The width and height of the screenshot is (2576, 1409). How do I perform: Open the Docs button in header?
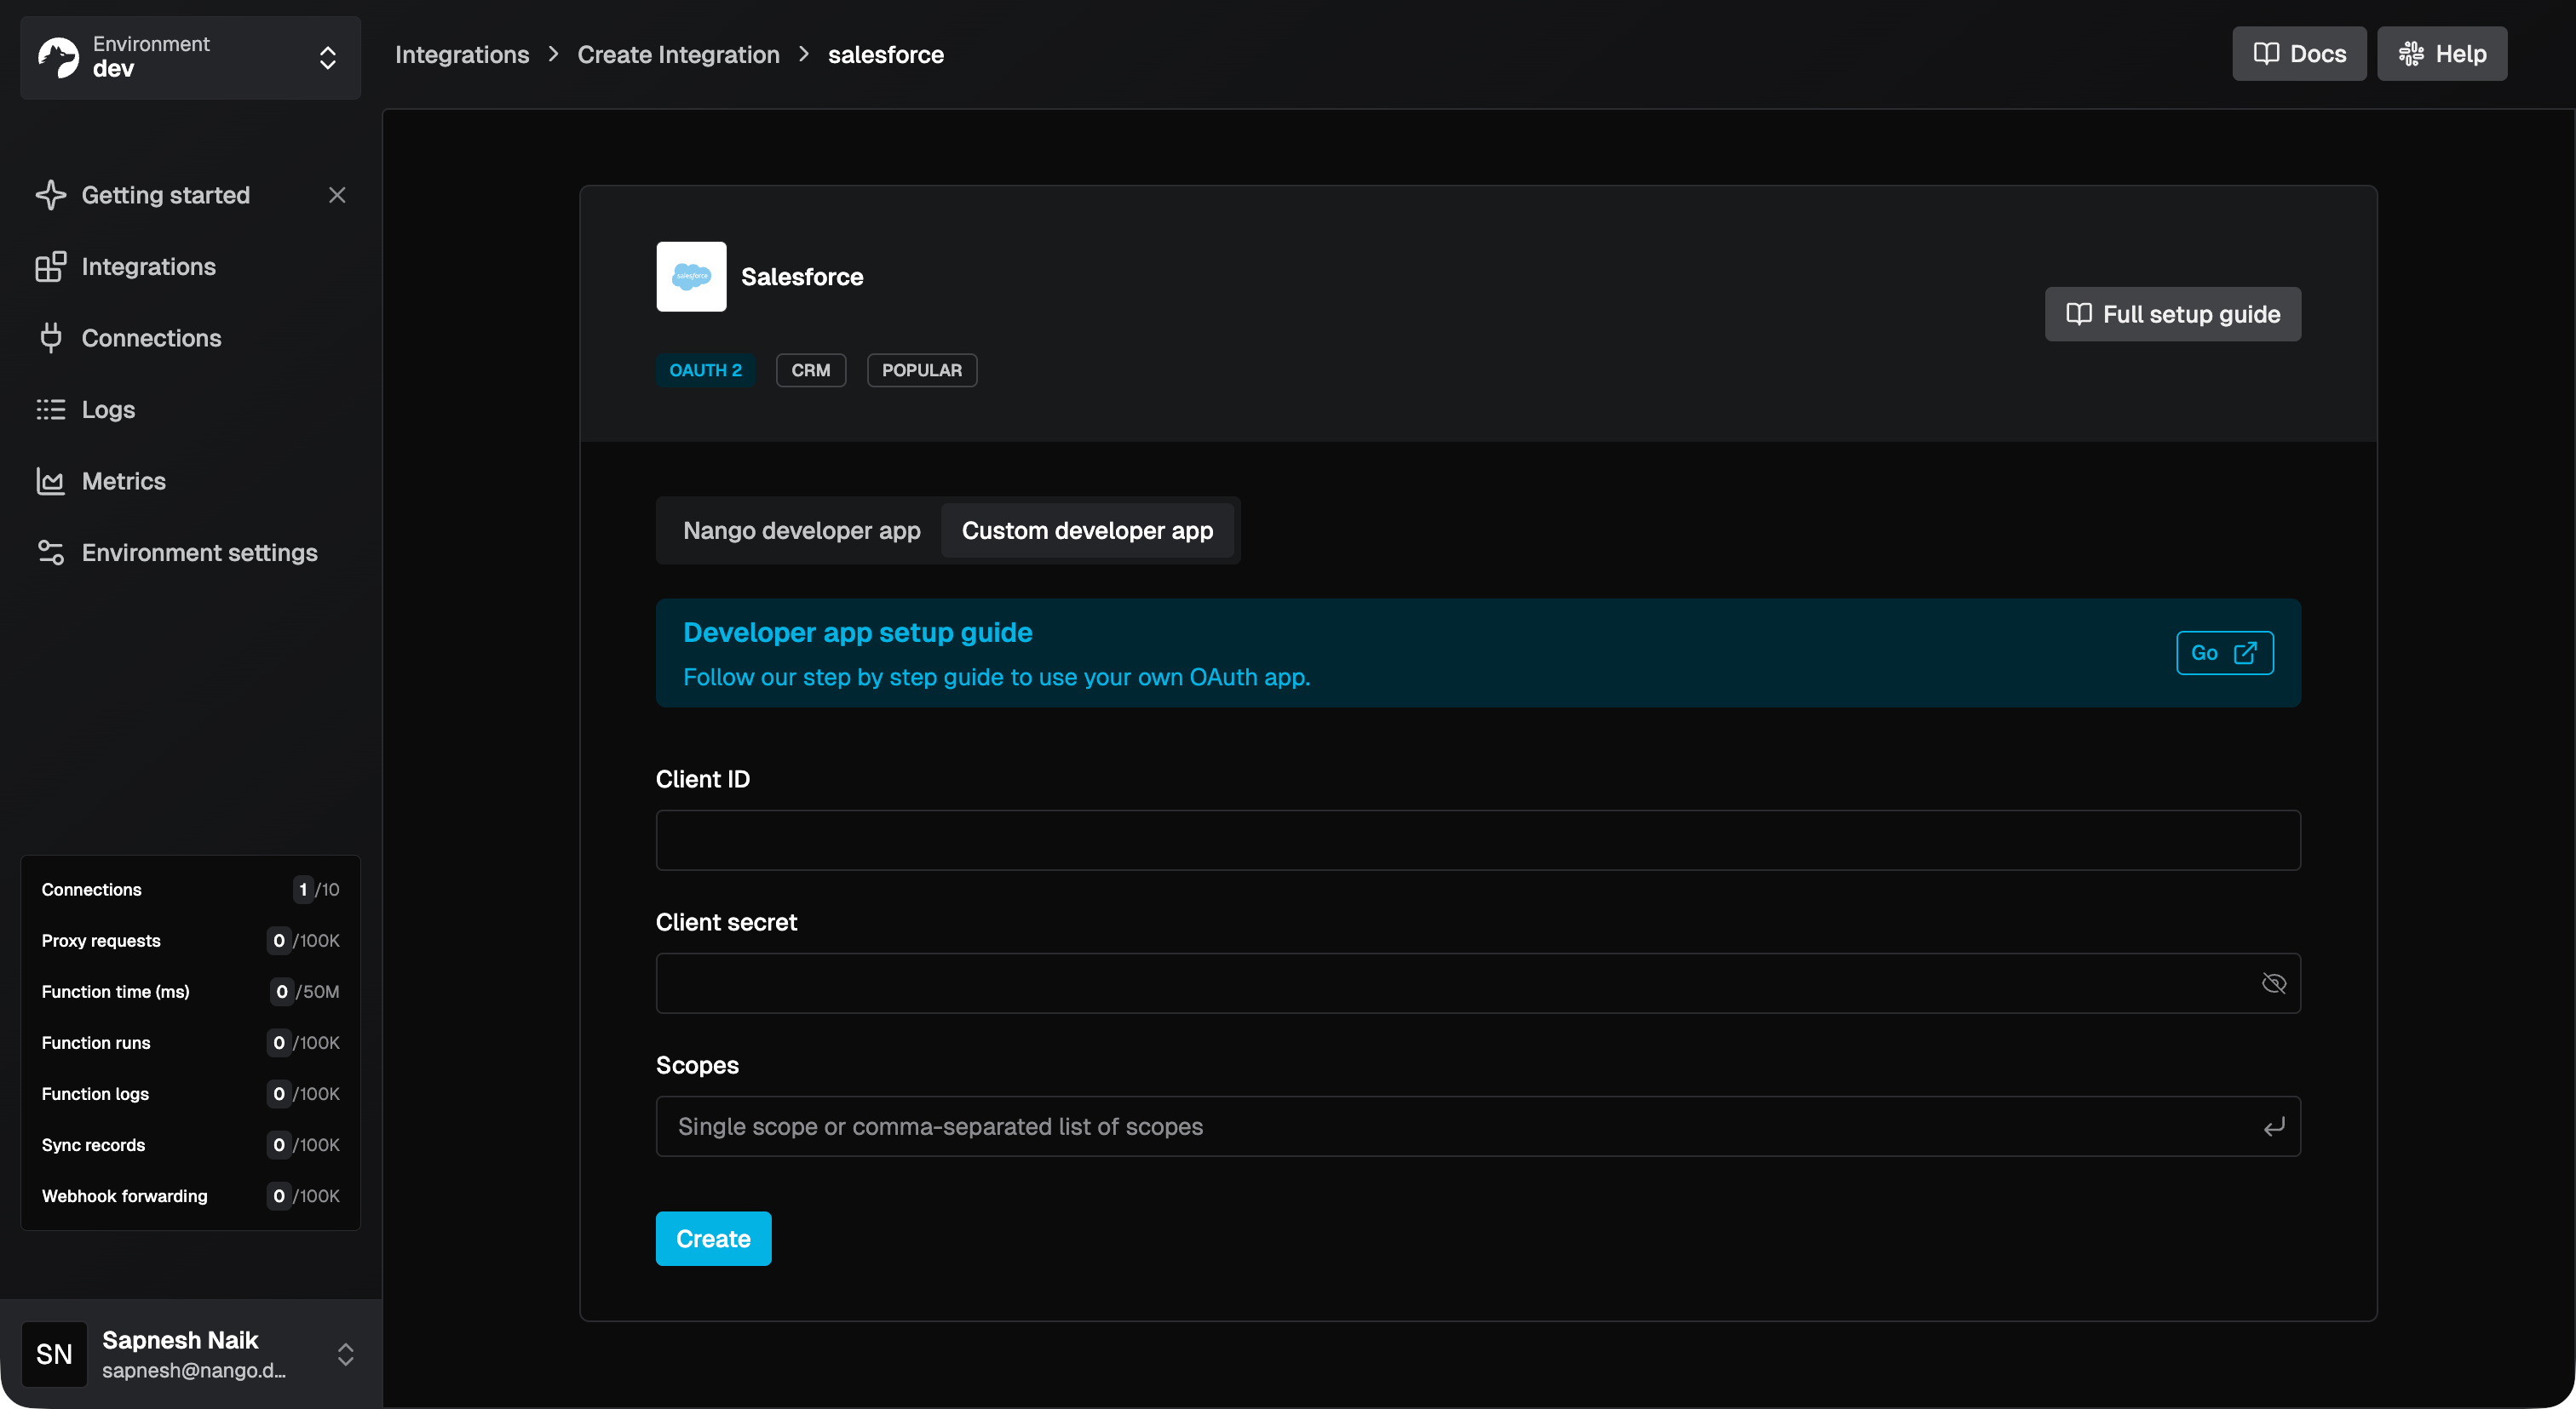pyautogui.click(x=2298, y=54)
